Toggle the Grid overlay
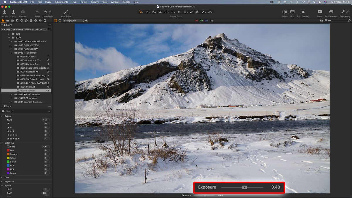Viewport: 352px width, 198px height. (x=292, y=12)
